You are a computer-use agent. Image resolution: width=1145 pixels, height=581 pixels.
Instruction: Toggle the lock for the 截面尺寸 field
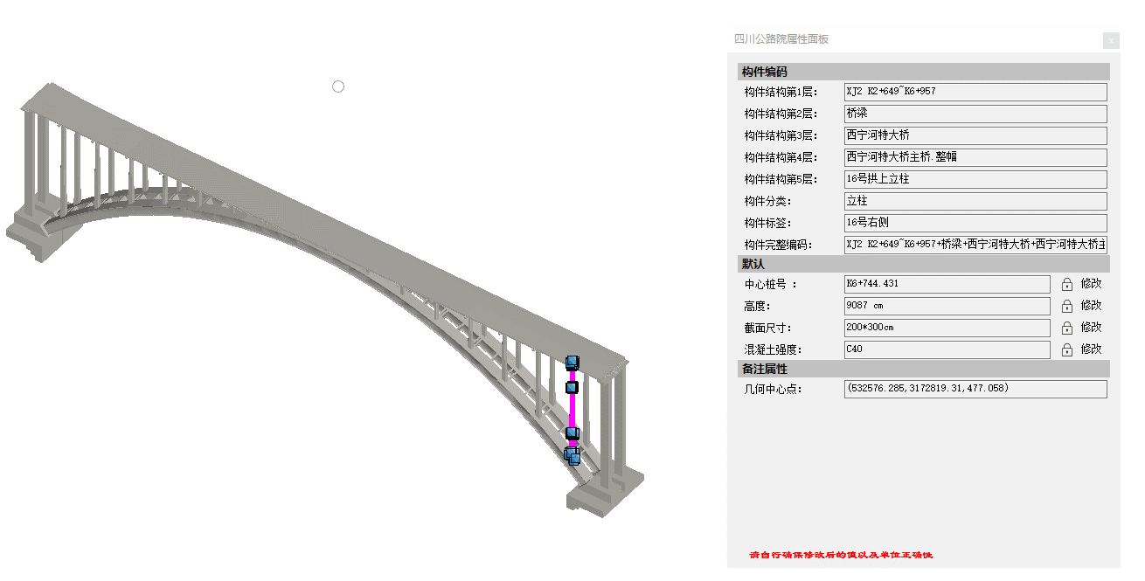coord(1067,327)
